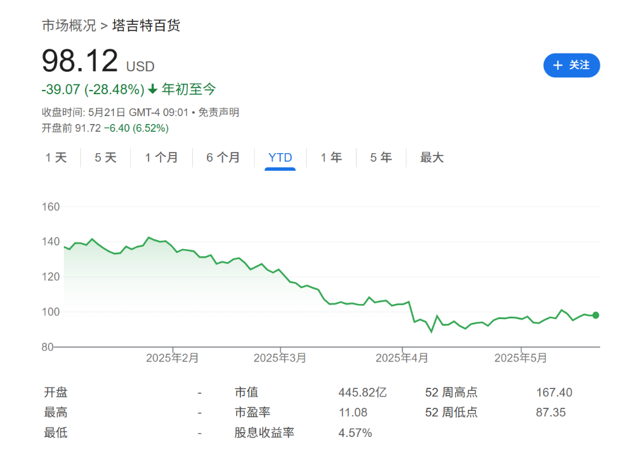Switch to the 1天 time range tab
The height and width of the screenshot is (454, 623).
click(55, 157)
